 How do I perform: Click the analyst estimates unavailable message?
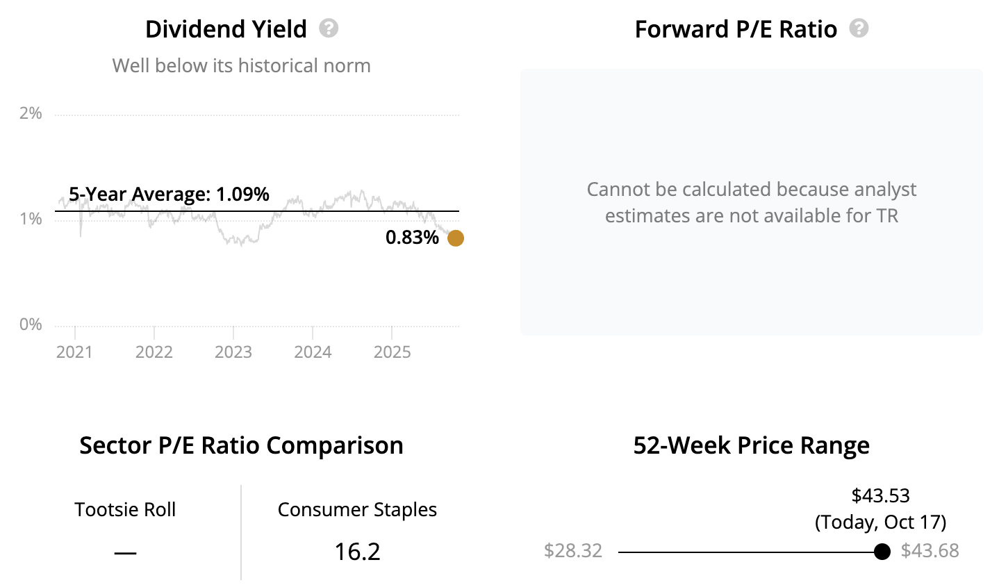751,202
